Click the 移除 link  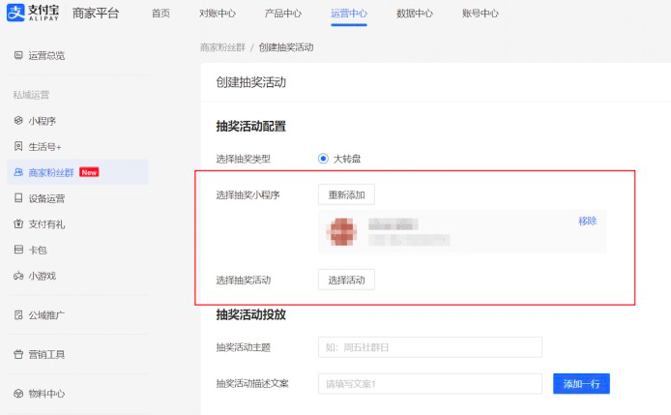click(587, 221)
